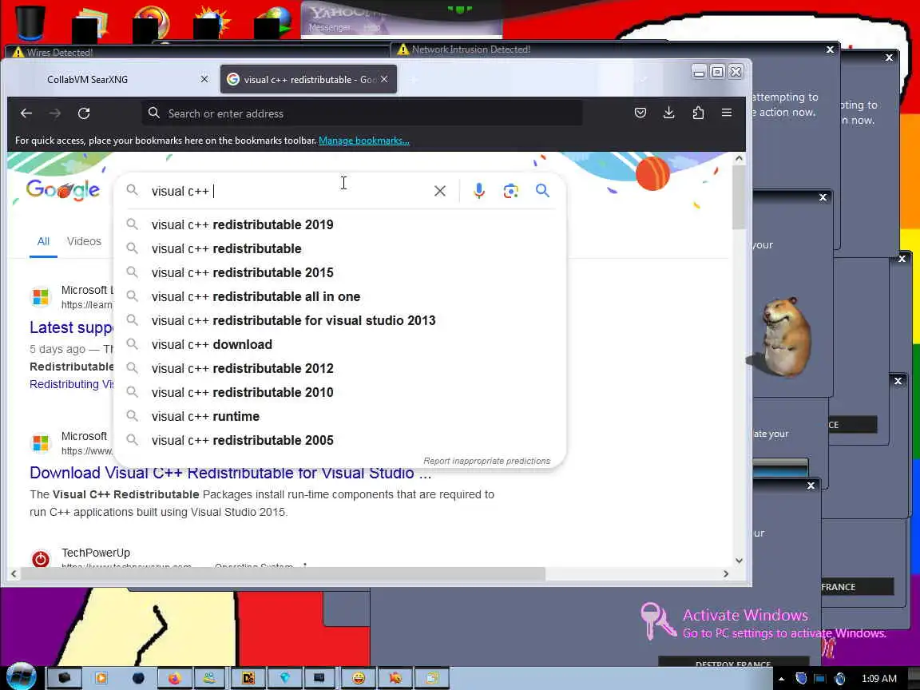
Task: Open the Firefox hamburger menu
Action: click(x=727, y=113)
